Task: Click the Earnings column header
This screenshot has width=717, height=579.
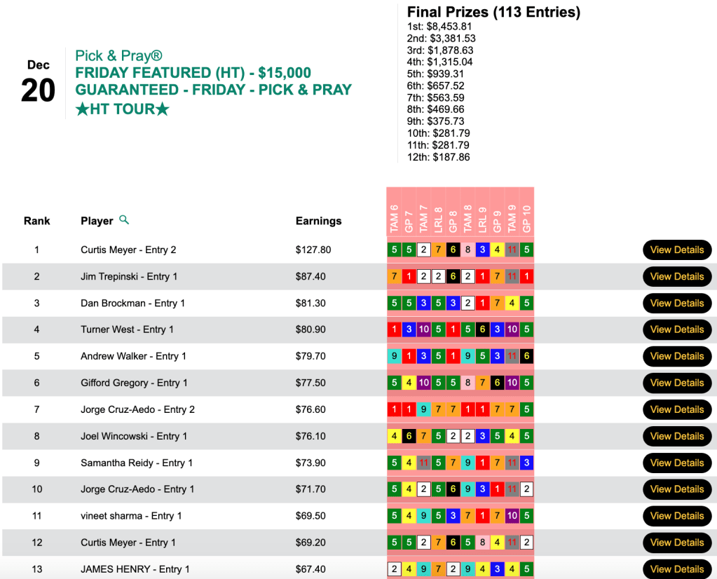Action: tap(318, 221)
